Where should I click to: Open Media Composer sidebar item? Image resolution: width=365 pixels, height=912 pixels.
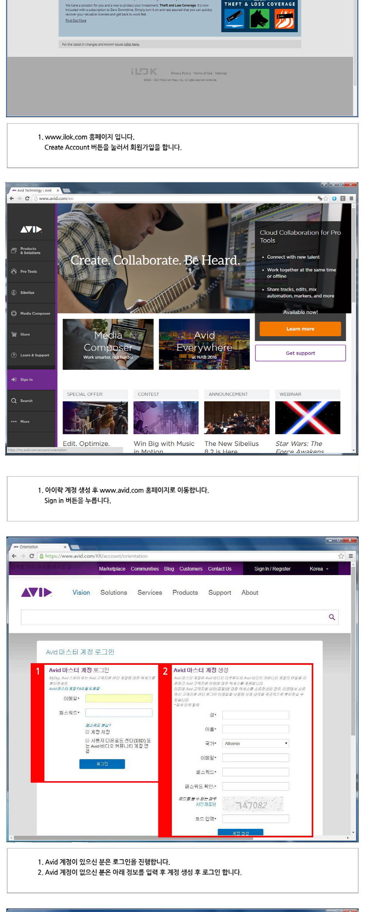(x=31, y=313)
